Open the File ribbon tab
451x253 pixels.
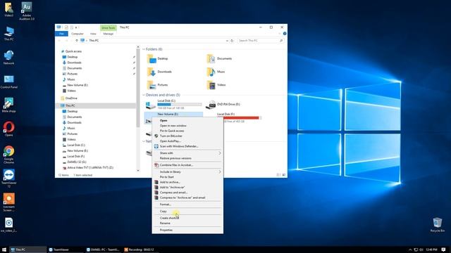(x=61, y=34)
